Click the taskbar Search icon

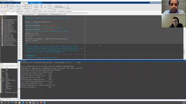click(5, 103)
